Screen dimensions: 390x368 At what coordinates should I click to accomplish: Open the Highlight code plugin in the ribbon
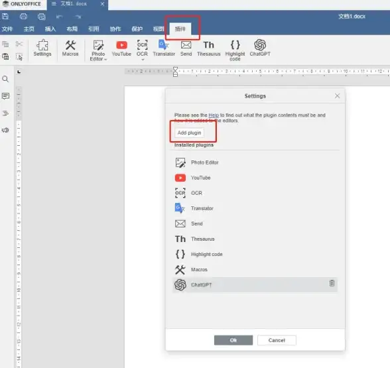tap(235, 50)
